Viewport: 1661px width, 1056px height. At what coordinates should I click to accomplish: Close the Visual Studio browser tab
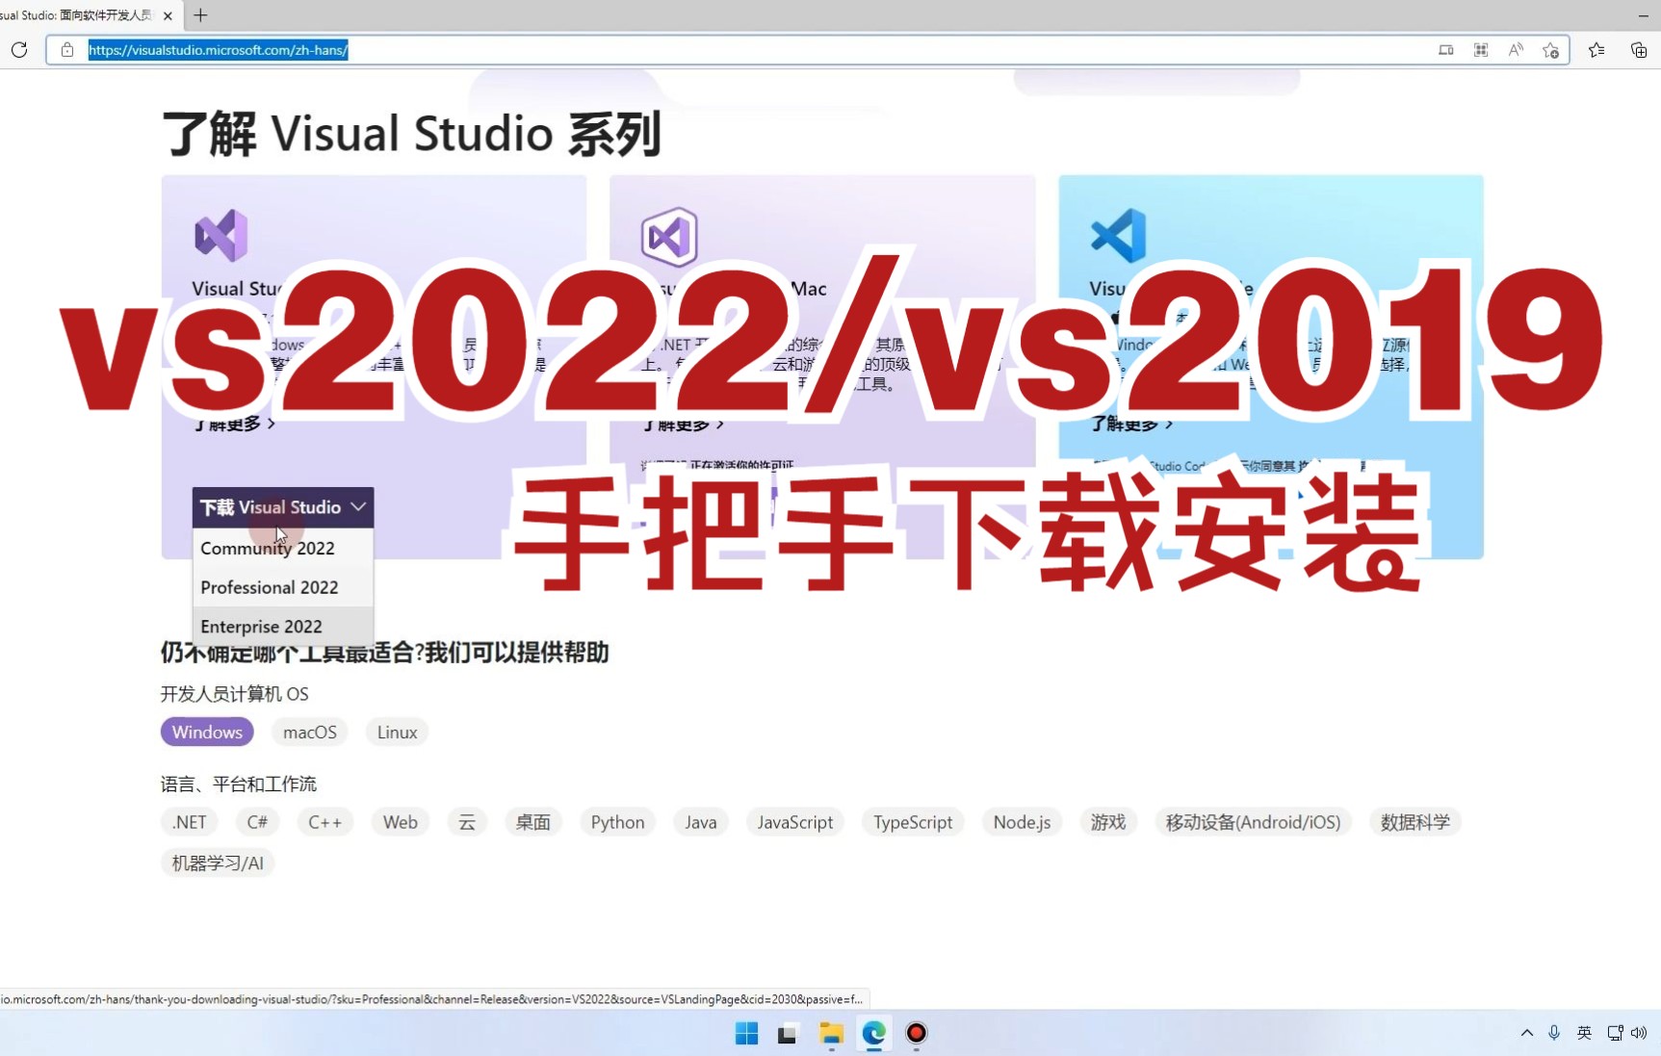click(168, 15)
